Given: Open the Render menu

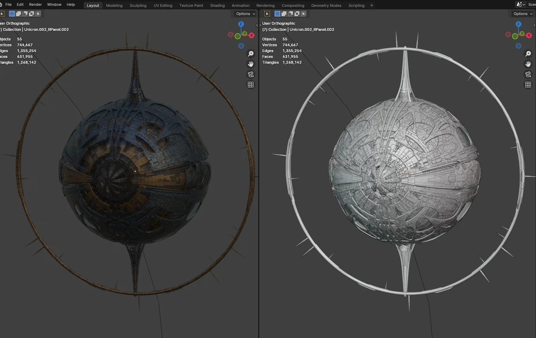Looking at the screenshot, I should coord(35,4).
